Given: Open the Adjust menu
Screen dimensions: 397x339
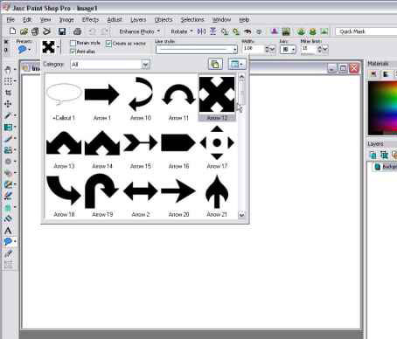Looking at the screenshot, I should [115, 20].
